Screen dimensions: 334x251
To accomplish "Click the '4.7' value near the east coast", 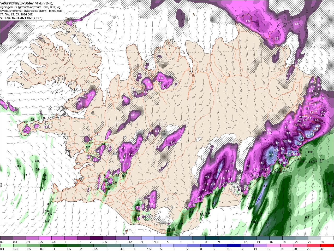I will point(318,126).
